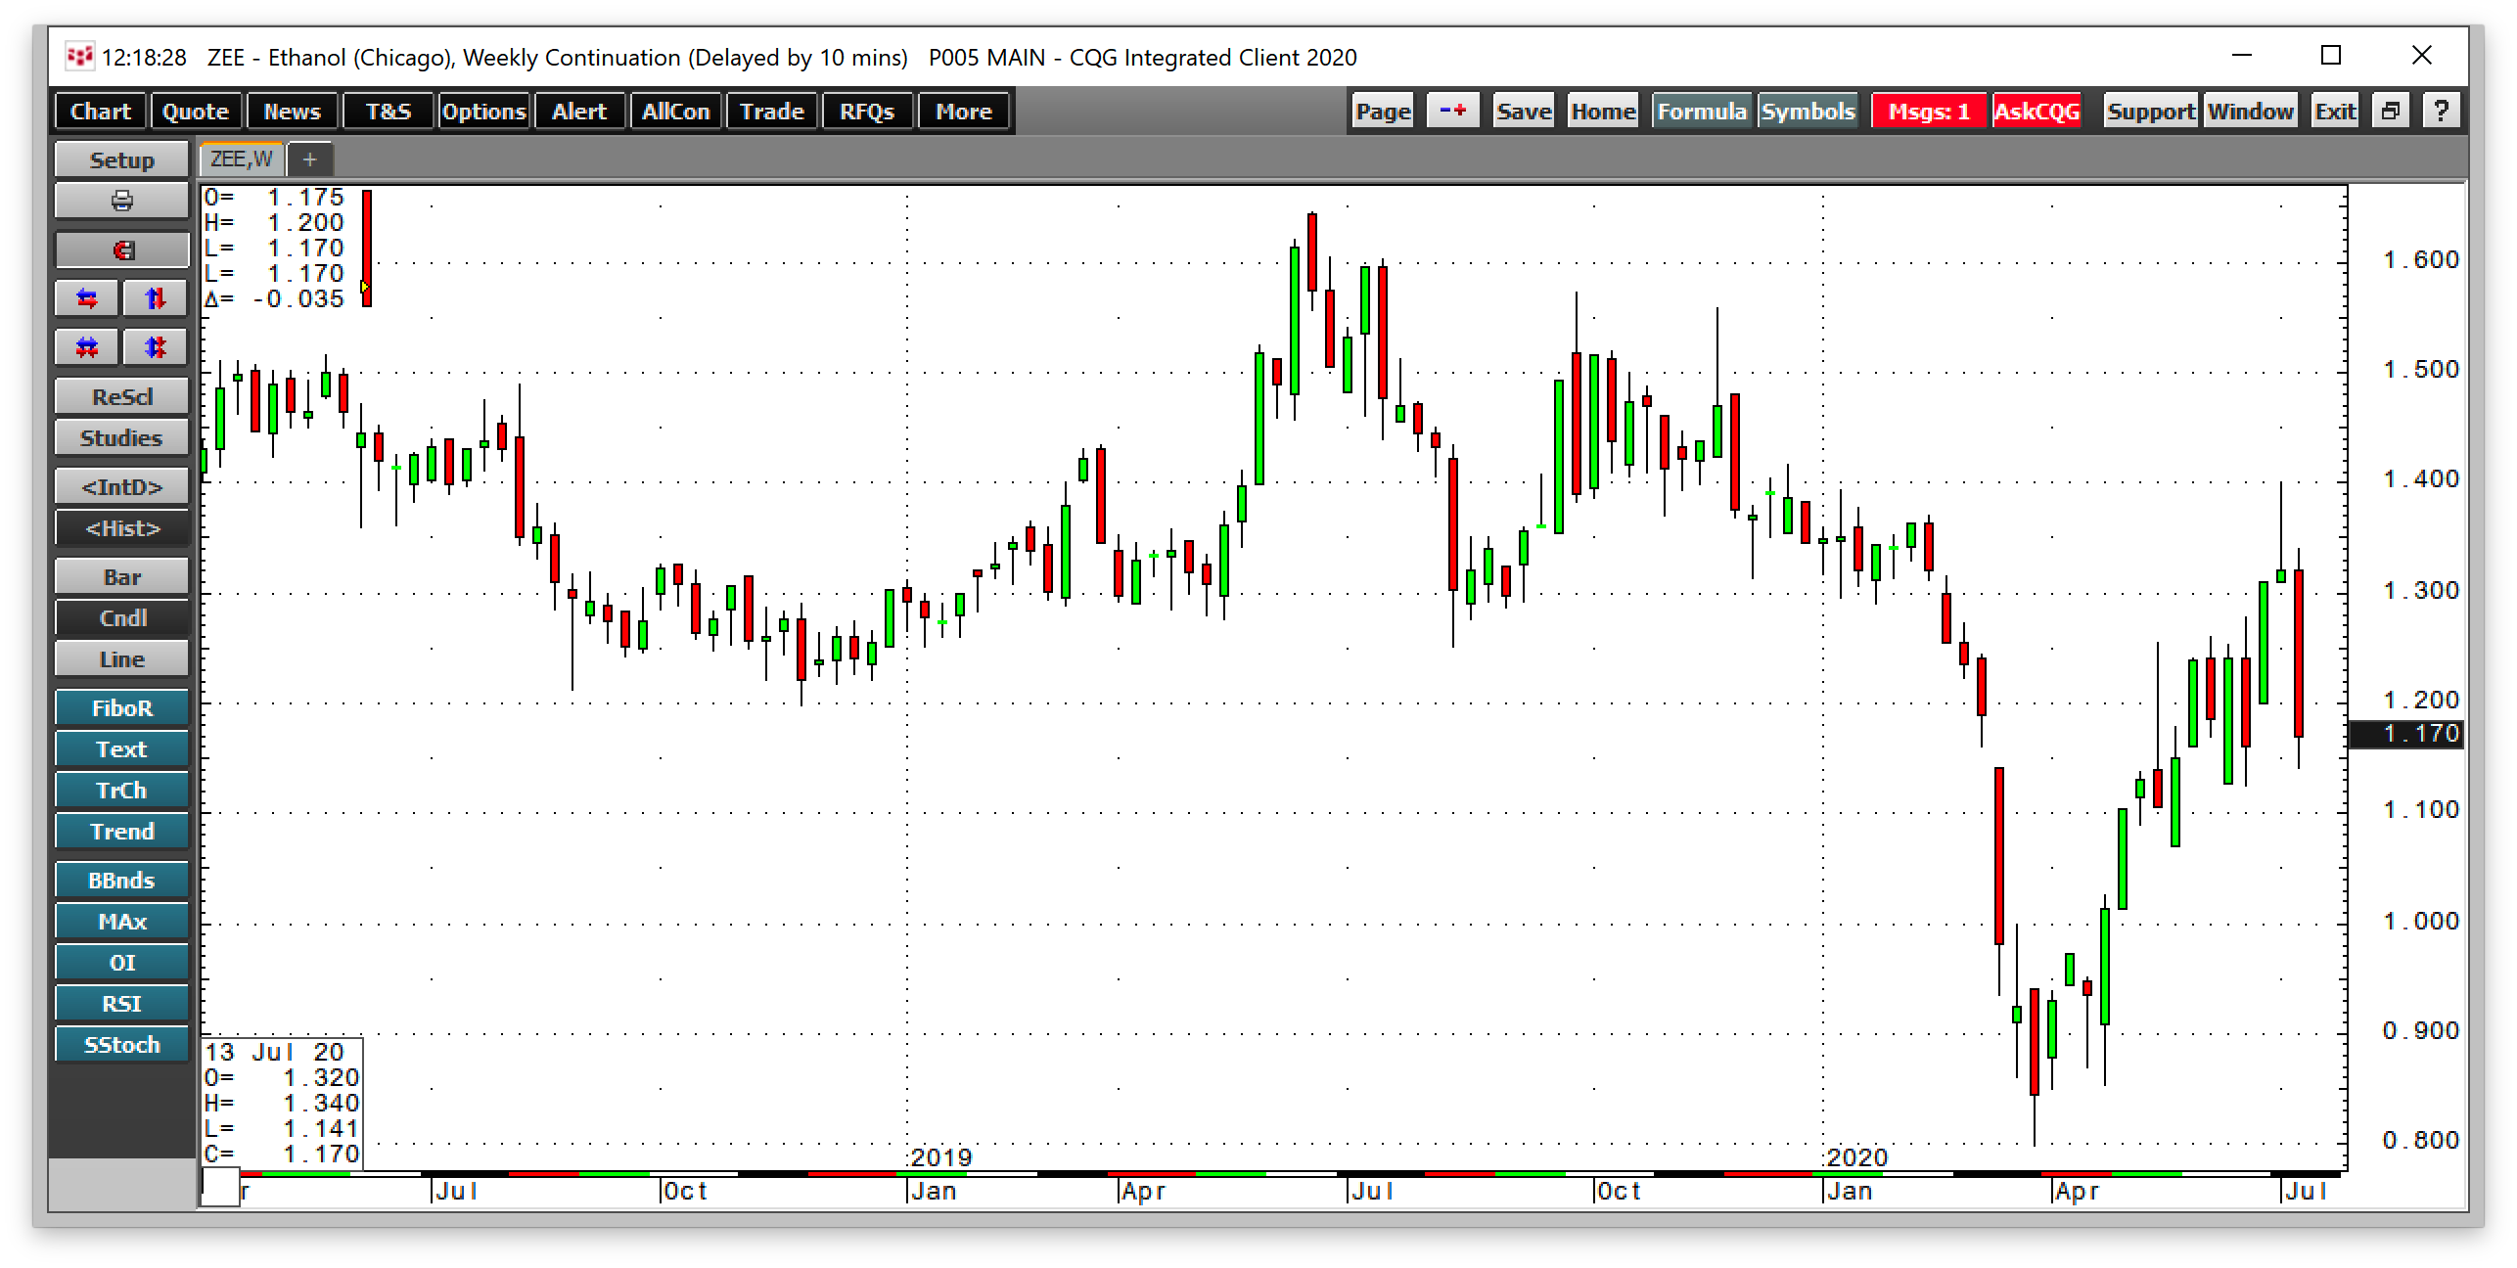Viewport: 2517px width, 1268px height.
Task: Select the ZEE,W chart tab
Action: click(x=241, y=158)
